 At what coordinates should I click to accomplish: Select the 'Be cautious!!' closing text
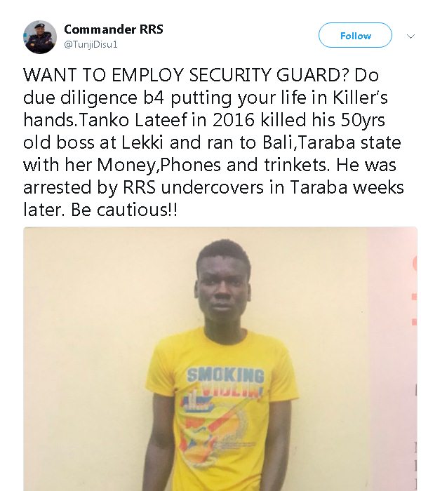click(x=123, y=210)
